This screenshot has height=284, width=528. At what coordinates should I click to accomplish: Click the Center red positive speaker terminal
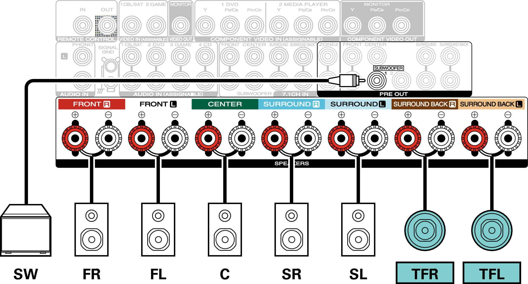coord(208,138)
